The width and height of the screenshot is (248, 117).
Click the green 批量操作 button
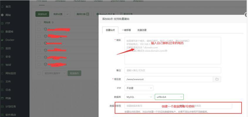(x=74, y=73)
